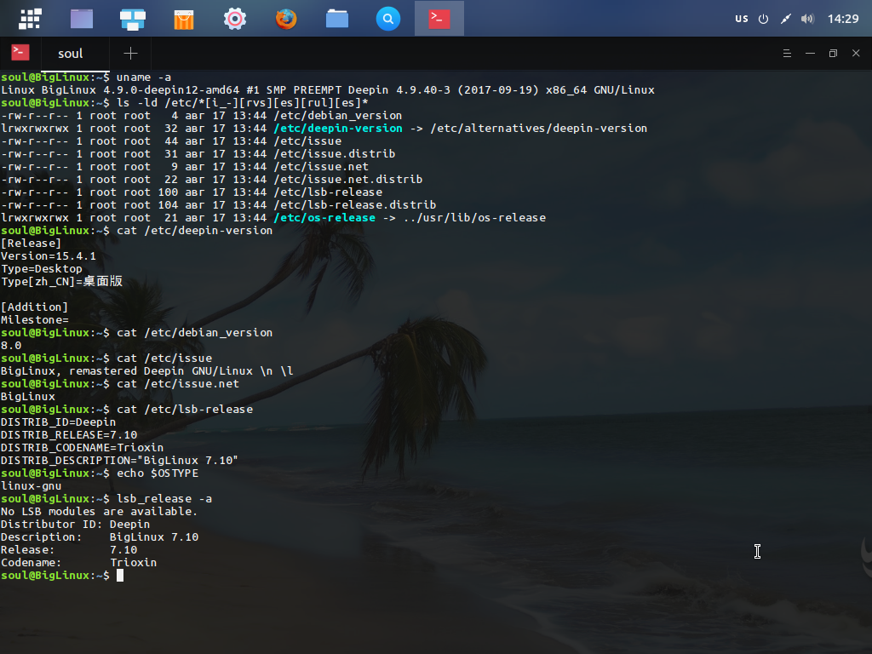Screen dimensions: 872x654
Task: Click the 'Version=15.4.1' line
Action: (49, 256)
